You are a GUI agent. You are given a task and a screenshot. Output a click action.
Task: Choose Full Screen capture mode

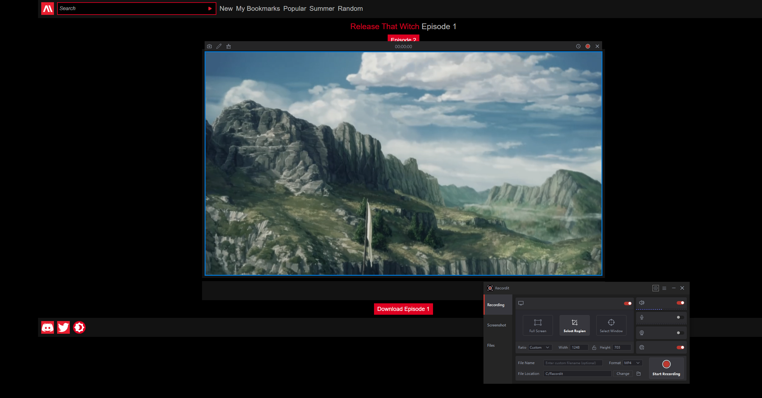coord(538,325)
